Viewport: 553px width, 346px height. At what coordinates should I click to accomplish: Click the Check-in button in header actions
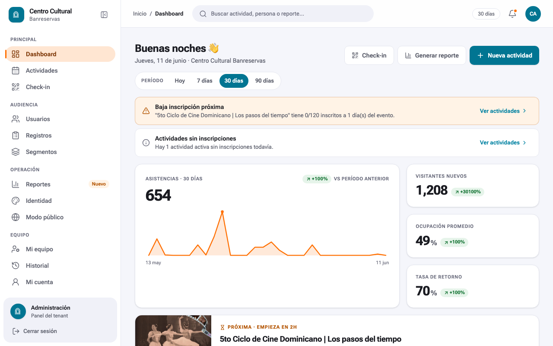tap(369, 55)
